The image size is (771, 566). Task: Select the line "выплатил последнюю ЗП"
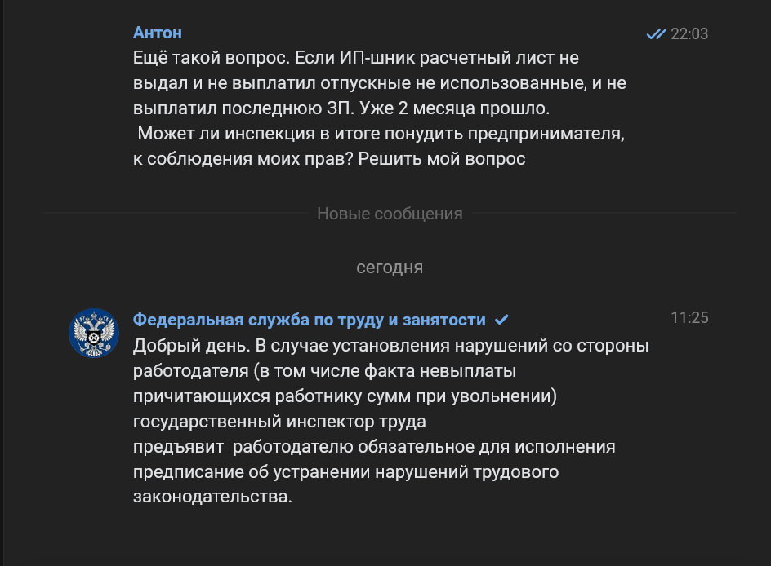(x=342, y=108)
